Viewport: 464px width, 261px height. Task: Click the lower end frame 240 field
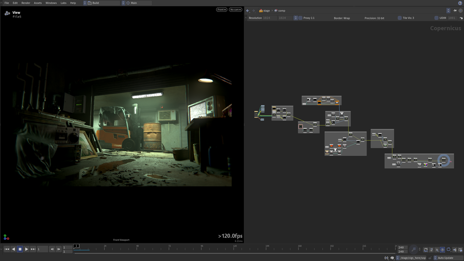click(x=403, y=252)
